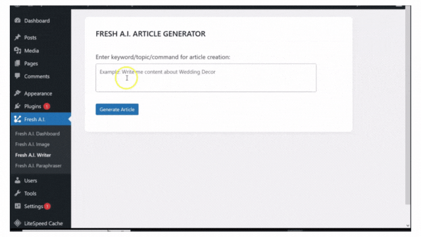
Task: Click the Dashboard gauge icon
Action: coord(18,20)
